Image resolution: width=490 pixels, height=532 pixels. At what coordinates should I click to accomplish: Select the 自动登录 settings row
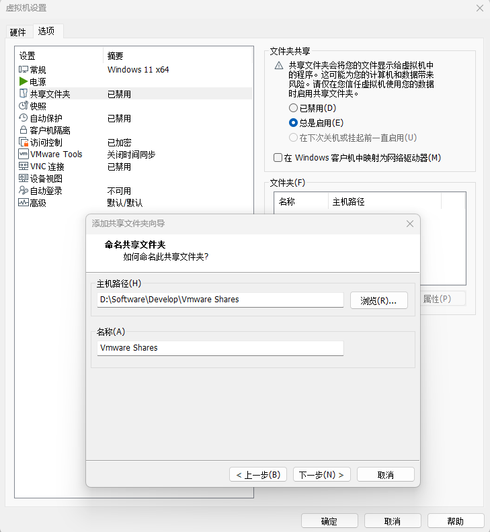click(134, 191)
